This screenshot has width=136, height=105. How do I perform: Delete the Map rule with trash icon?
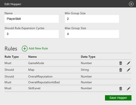[121, 70]
